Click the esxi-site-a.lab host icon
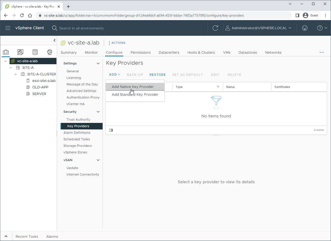Screen dimensions: 331x241 coord(28,81)
